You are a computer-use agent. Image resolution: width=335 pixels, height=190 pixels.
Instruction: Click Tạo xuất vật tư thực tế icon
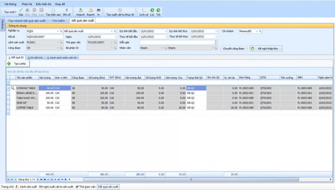pos(120,10)
